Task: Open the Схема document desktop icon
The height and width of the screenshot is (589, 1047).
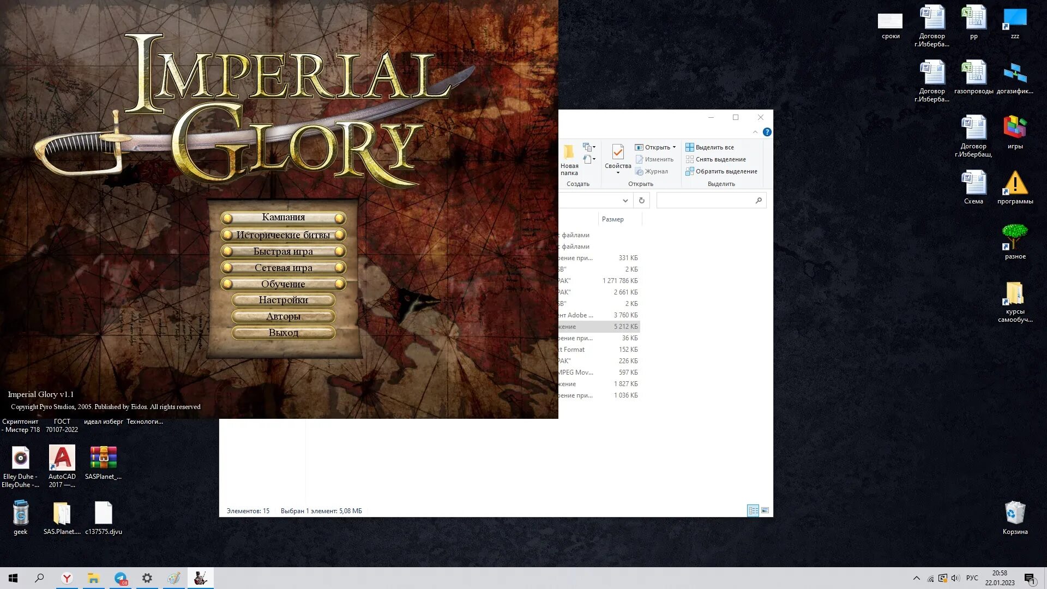Action: coord(974,187)
